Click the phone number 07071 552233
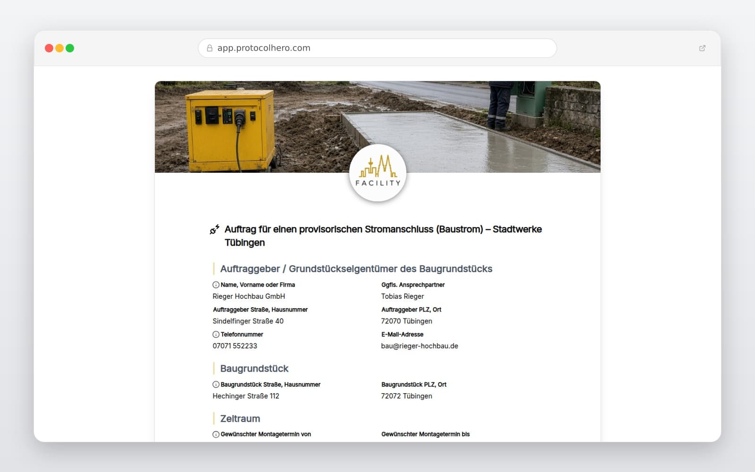 235,346
